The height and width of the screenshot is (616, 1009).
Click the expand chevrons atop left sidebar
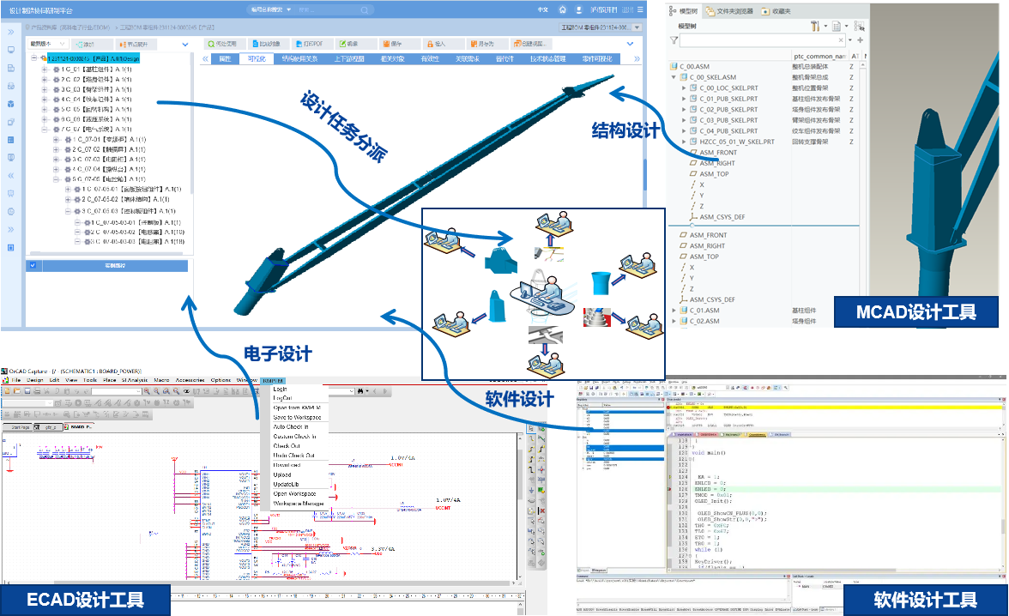pyautogui.click(x=10, y=32)
